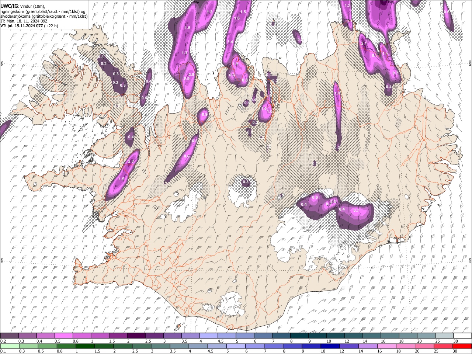
Task: Click the white swatch after 30 in top scale
Action: pyautogui.click(x=462, y=336)
